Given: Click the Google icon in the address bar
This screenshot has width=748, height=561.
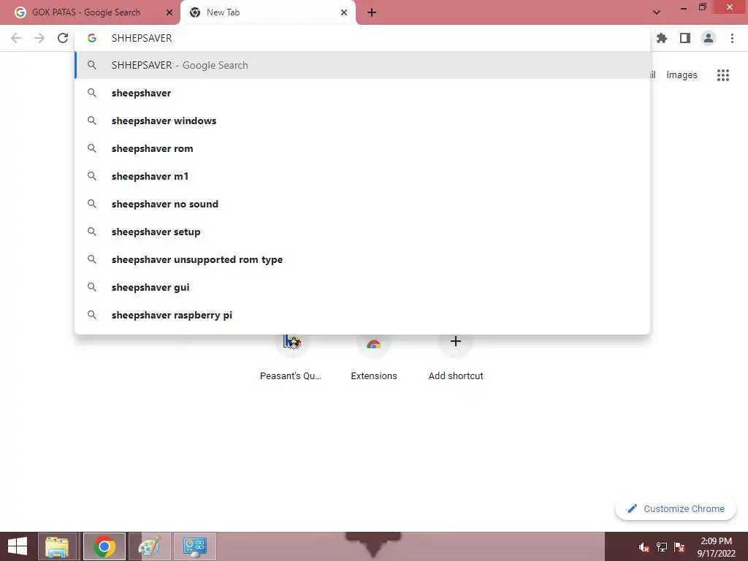Looking at the screenshot, I should coord(92,38).
